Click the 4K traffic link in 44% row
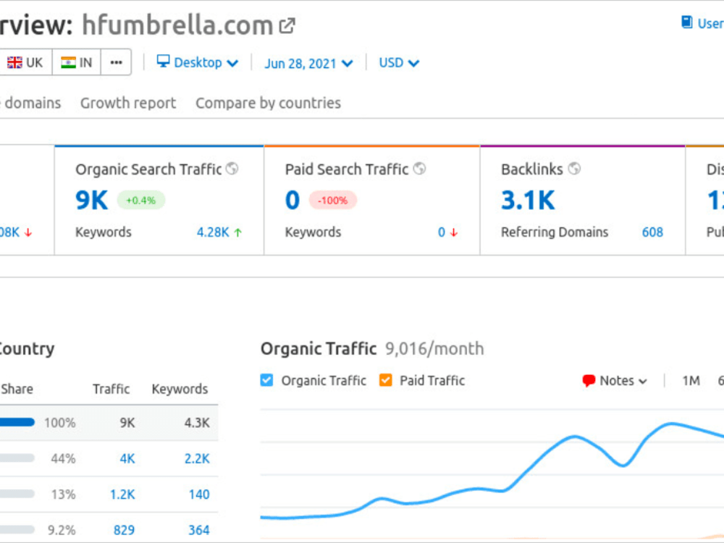 [127, 458]
